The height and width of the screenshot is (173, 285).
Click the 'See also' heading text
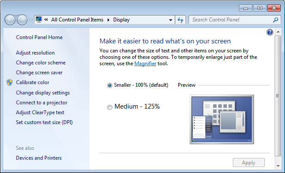(x=25, y=148)
